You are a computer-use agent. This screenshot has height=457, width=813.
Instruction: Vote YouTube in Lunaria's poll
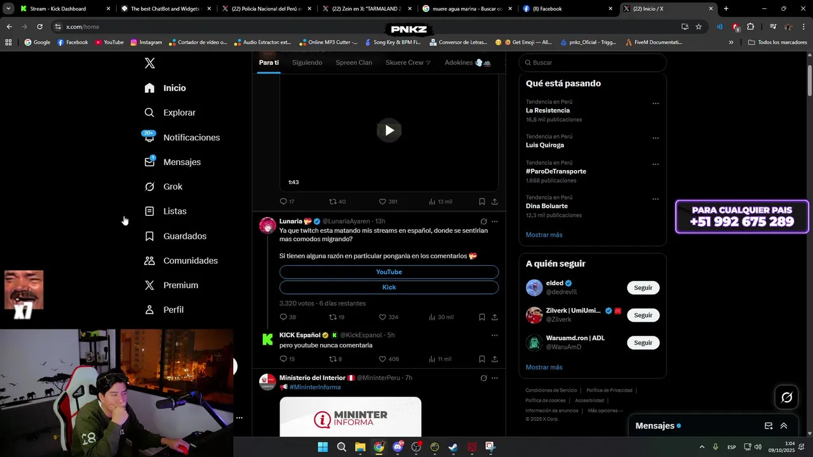click(x=389, y=272)
